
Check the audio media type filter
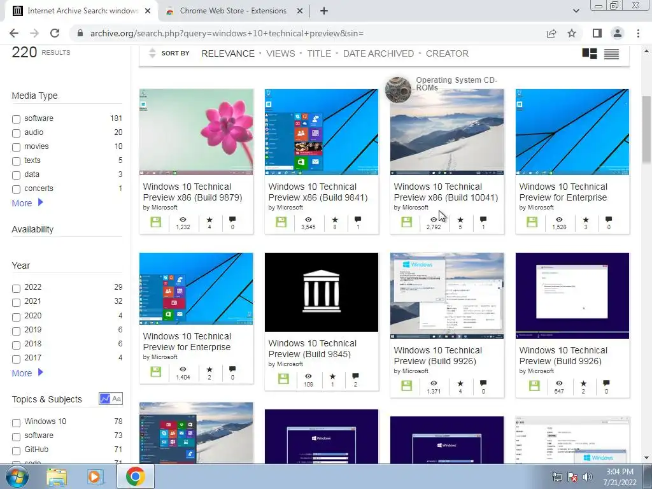point(16,134)
